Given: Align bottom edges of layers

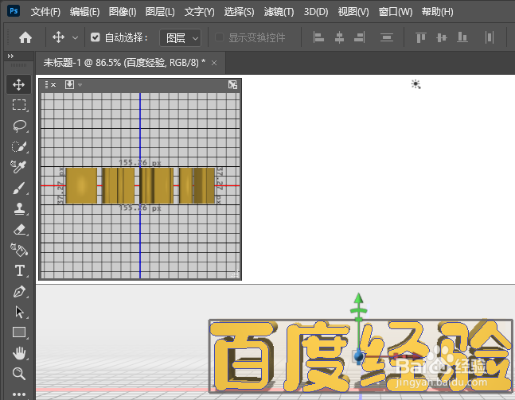Looking at the screenshot, I should pyautogui.click(x=462, y=37).
